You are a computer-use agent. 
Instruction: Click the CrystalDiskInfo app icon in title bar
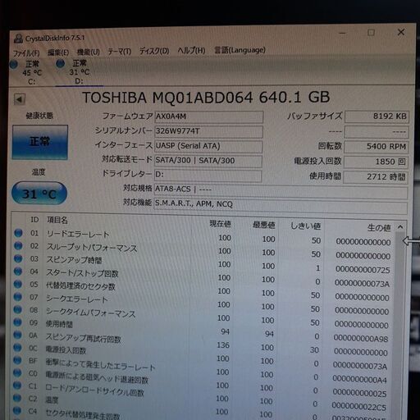pos(18,39)
